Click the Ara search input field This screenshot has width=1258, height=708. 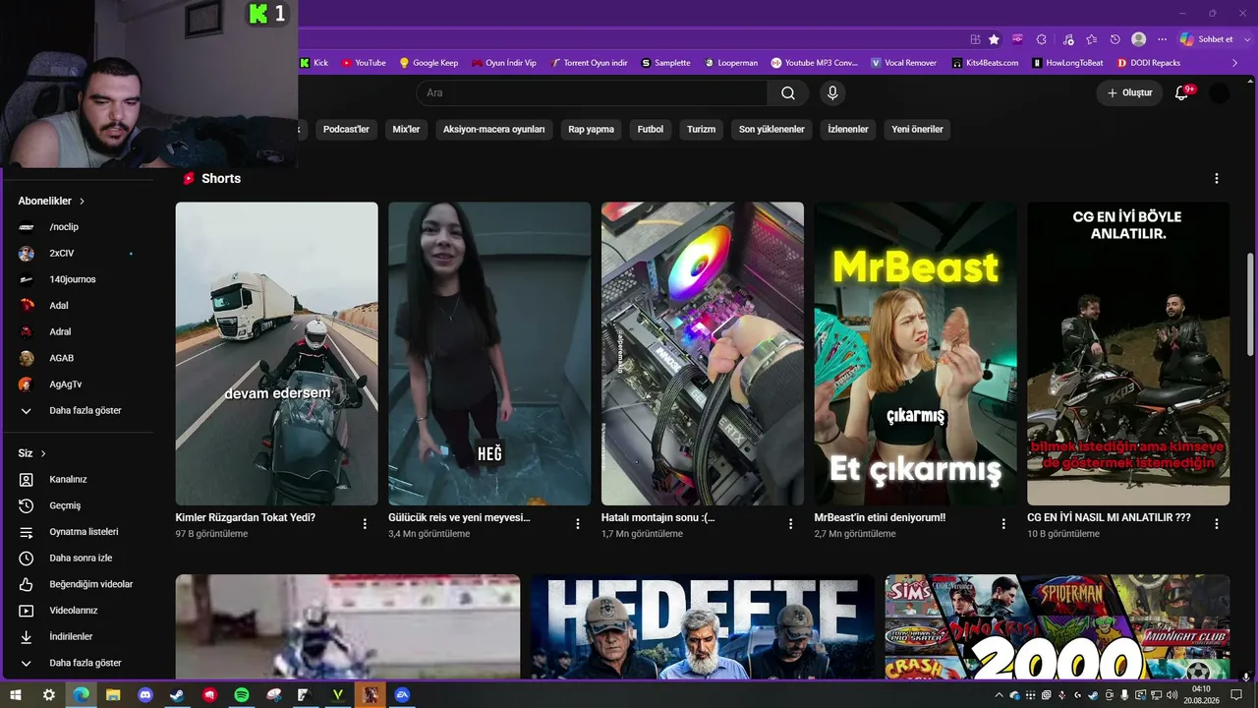592,93
